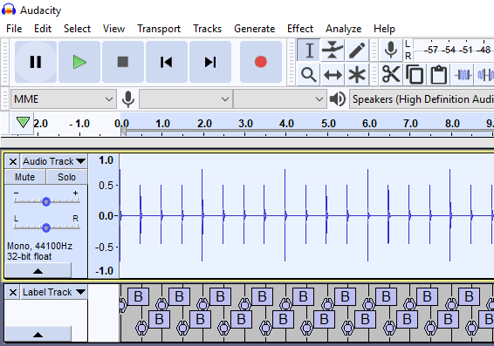
Task: Open the Edit menu
Action: click(43, 29)
